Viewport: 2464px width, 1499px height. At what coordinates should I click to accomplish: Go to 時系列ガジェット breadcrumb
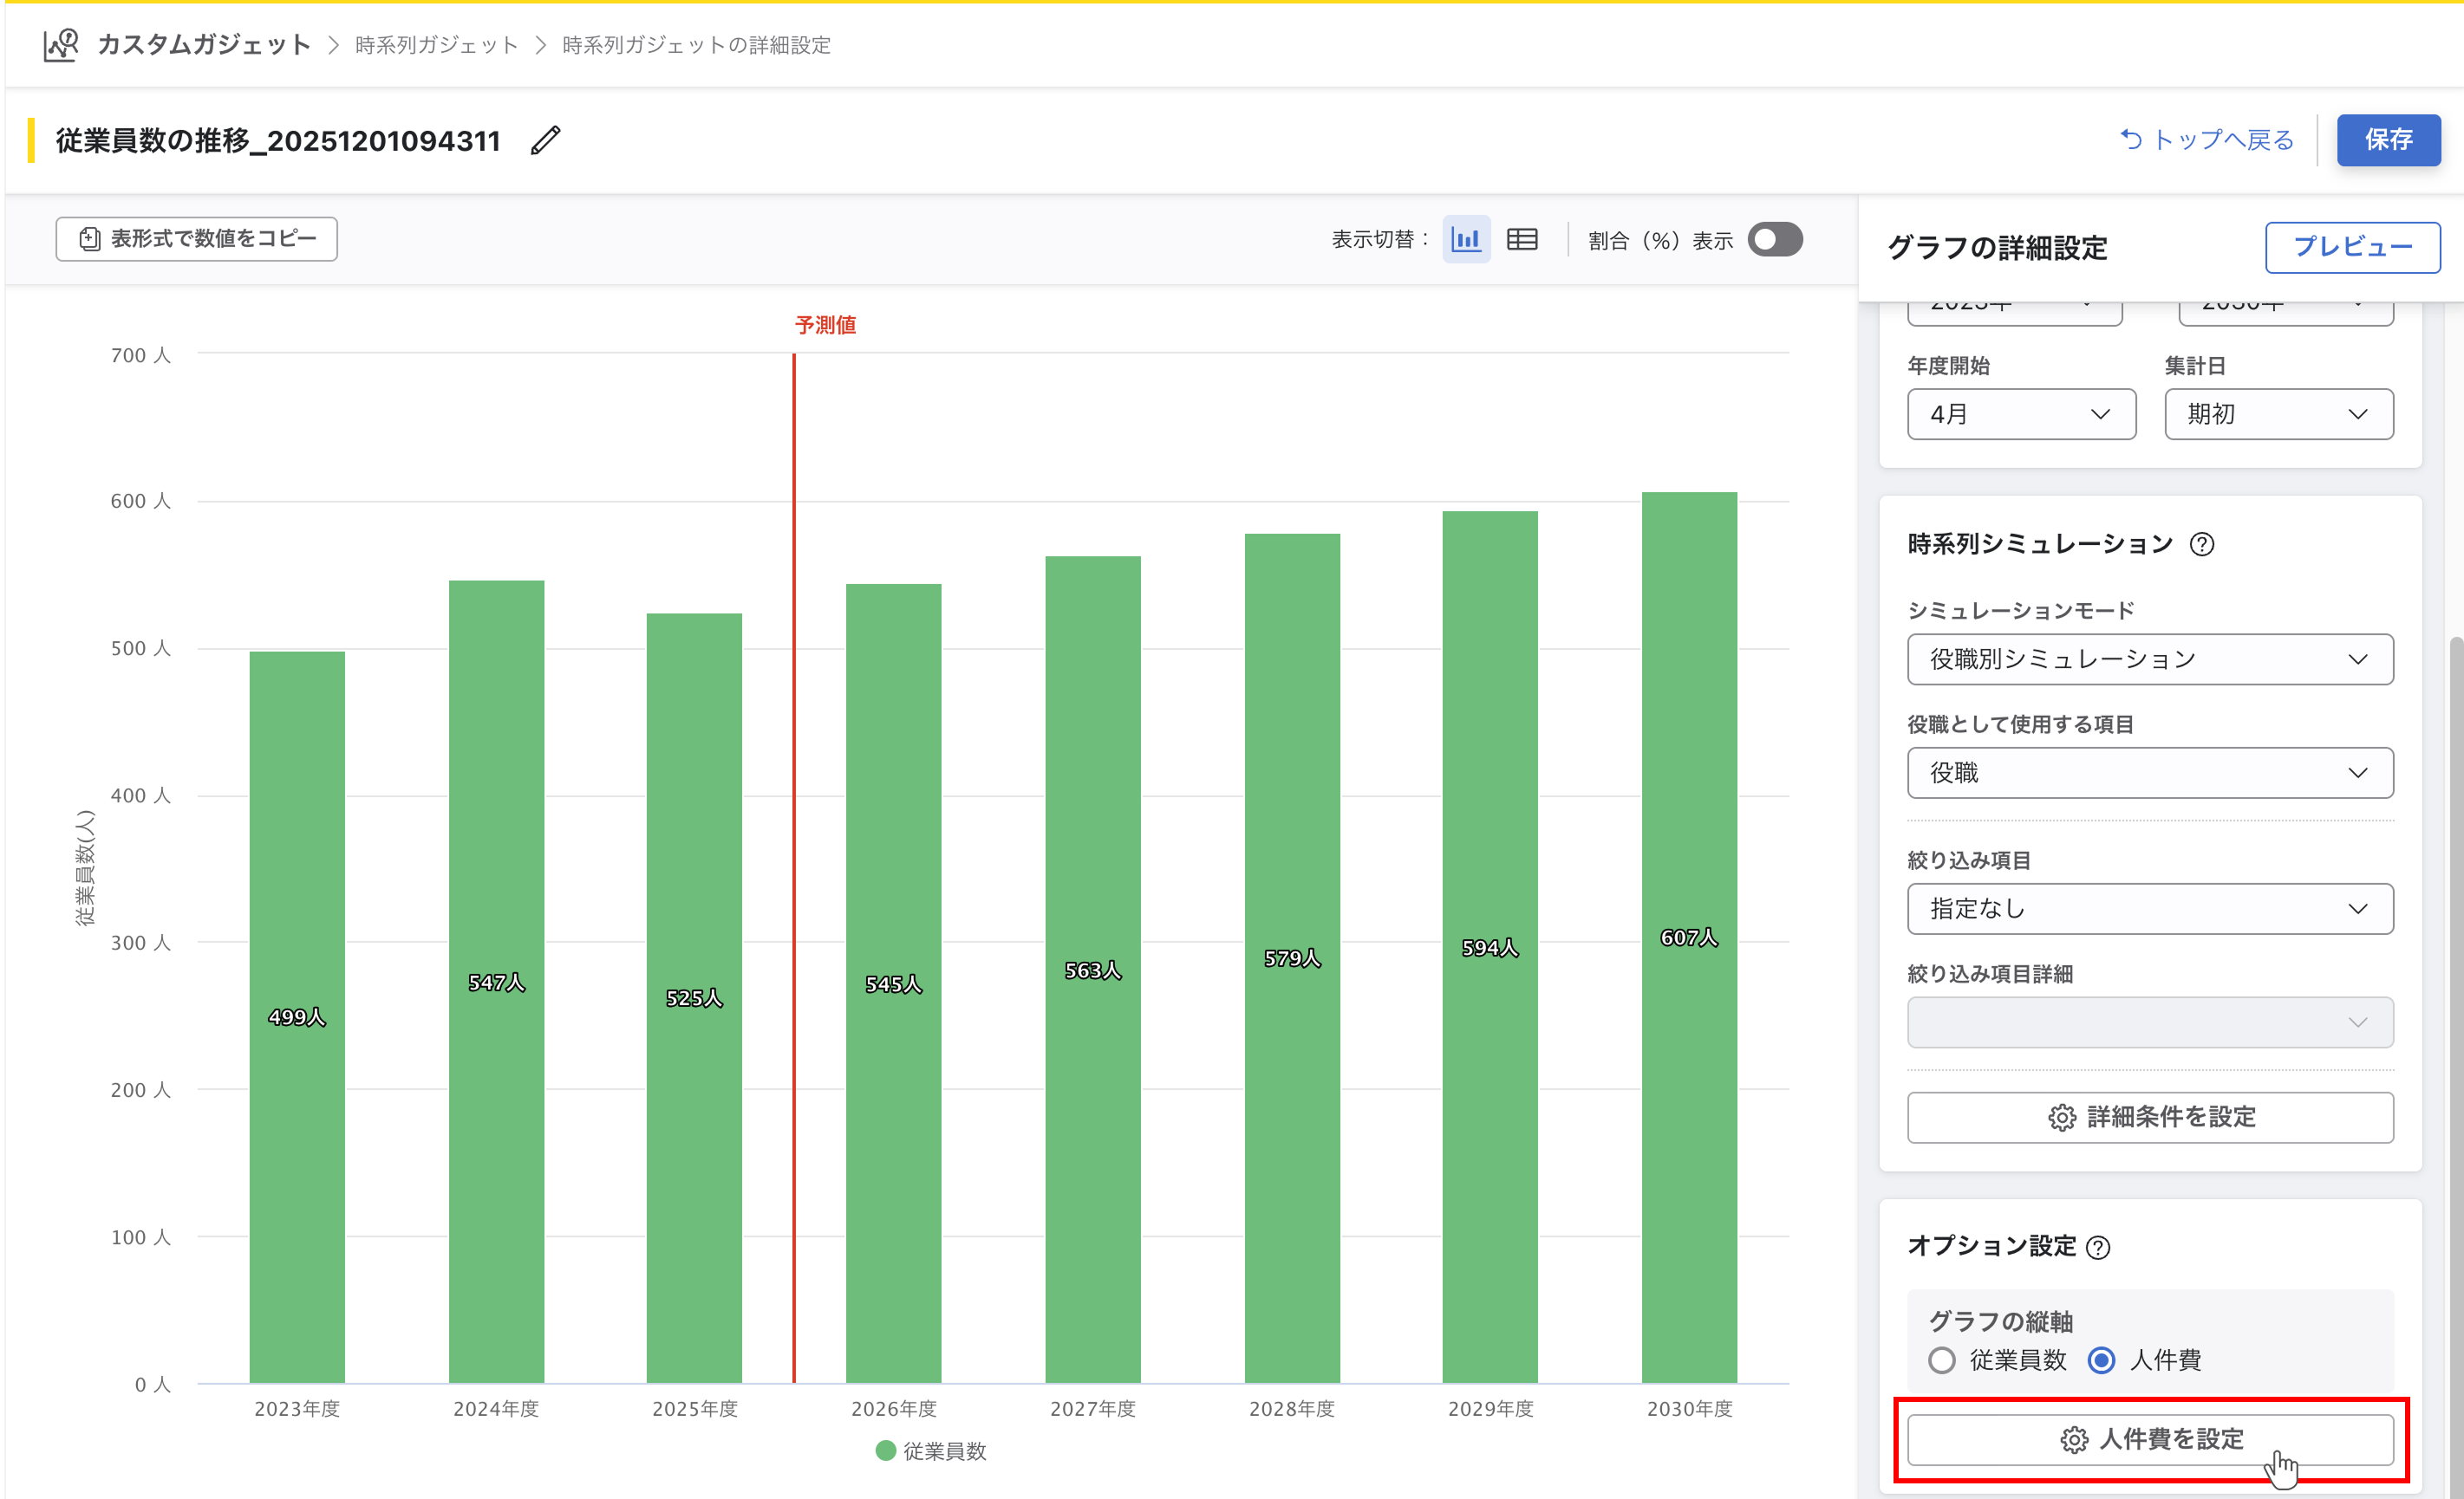click(x=436, y=45)
